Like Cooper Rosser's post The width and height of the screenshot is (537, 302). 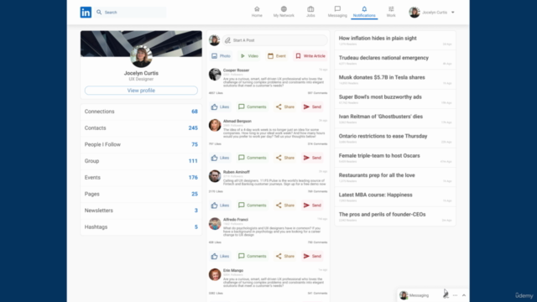click(220, 107)
